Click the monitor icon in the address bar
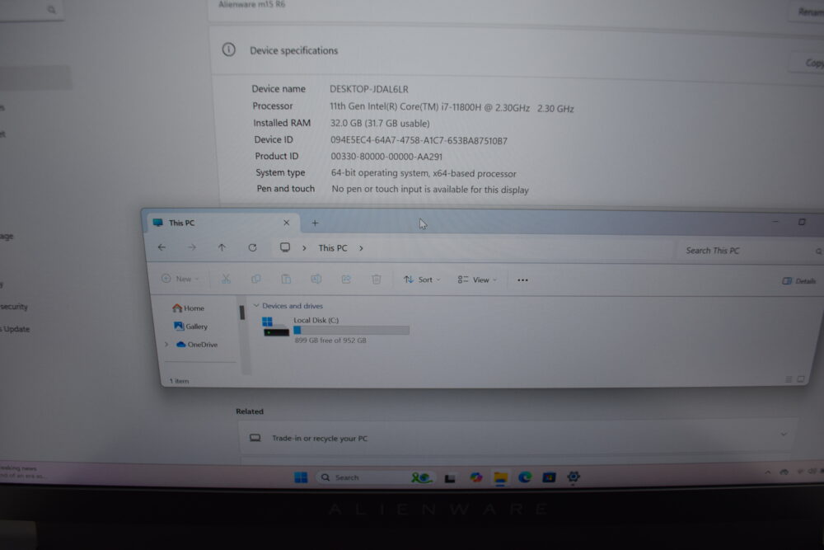Screen dimensions: 824x550 285,247
